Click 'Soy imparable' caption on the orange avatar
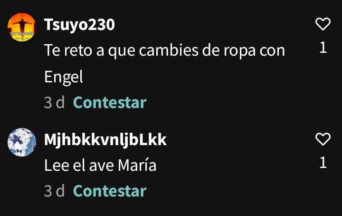 22,33
